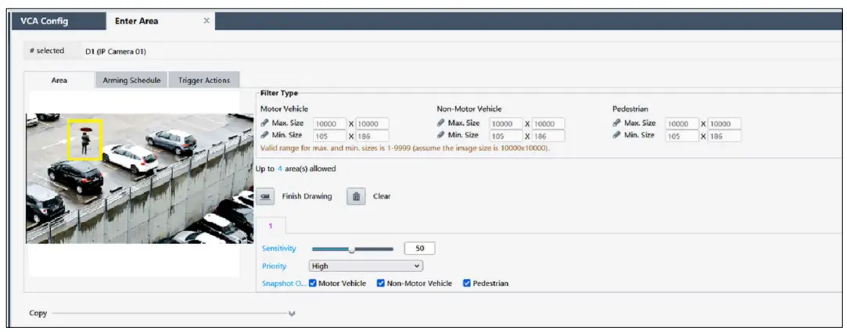The height and width of the screenshot is (332, 847).
Task: Click the 'Valid range for max. and min.' note
Action: pyautogui.click(x=405, y=148)
